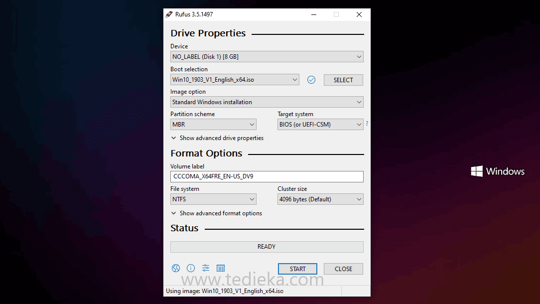Click the 'Device' field label
This screenshot has width=540, height=304.
tap(179, 46)
